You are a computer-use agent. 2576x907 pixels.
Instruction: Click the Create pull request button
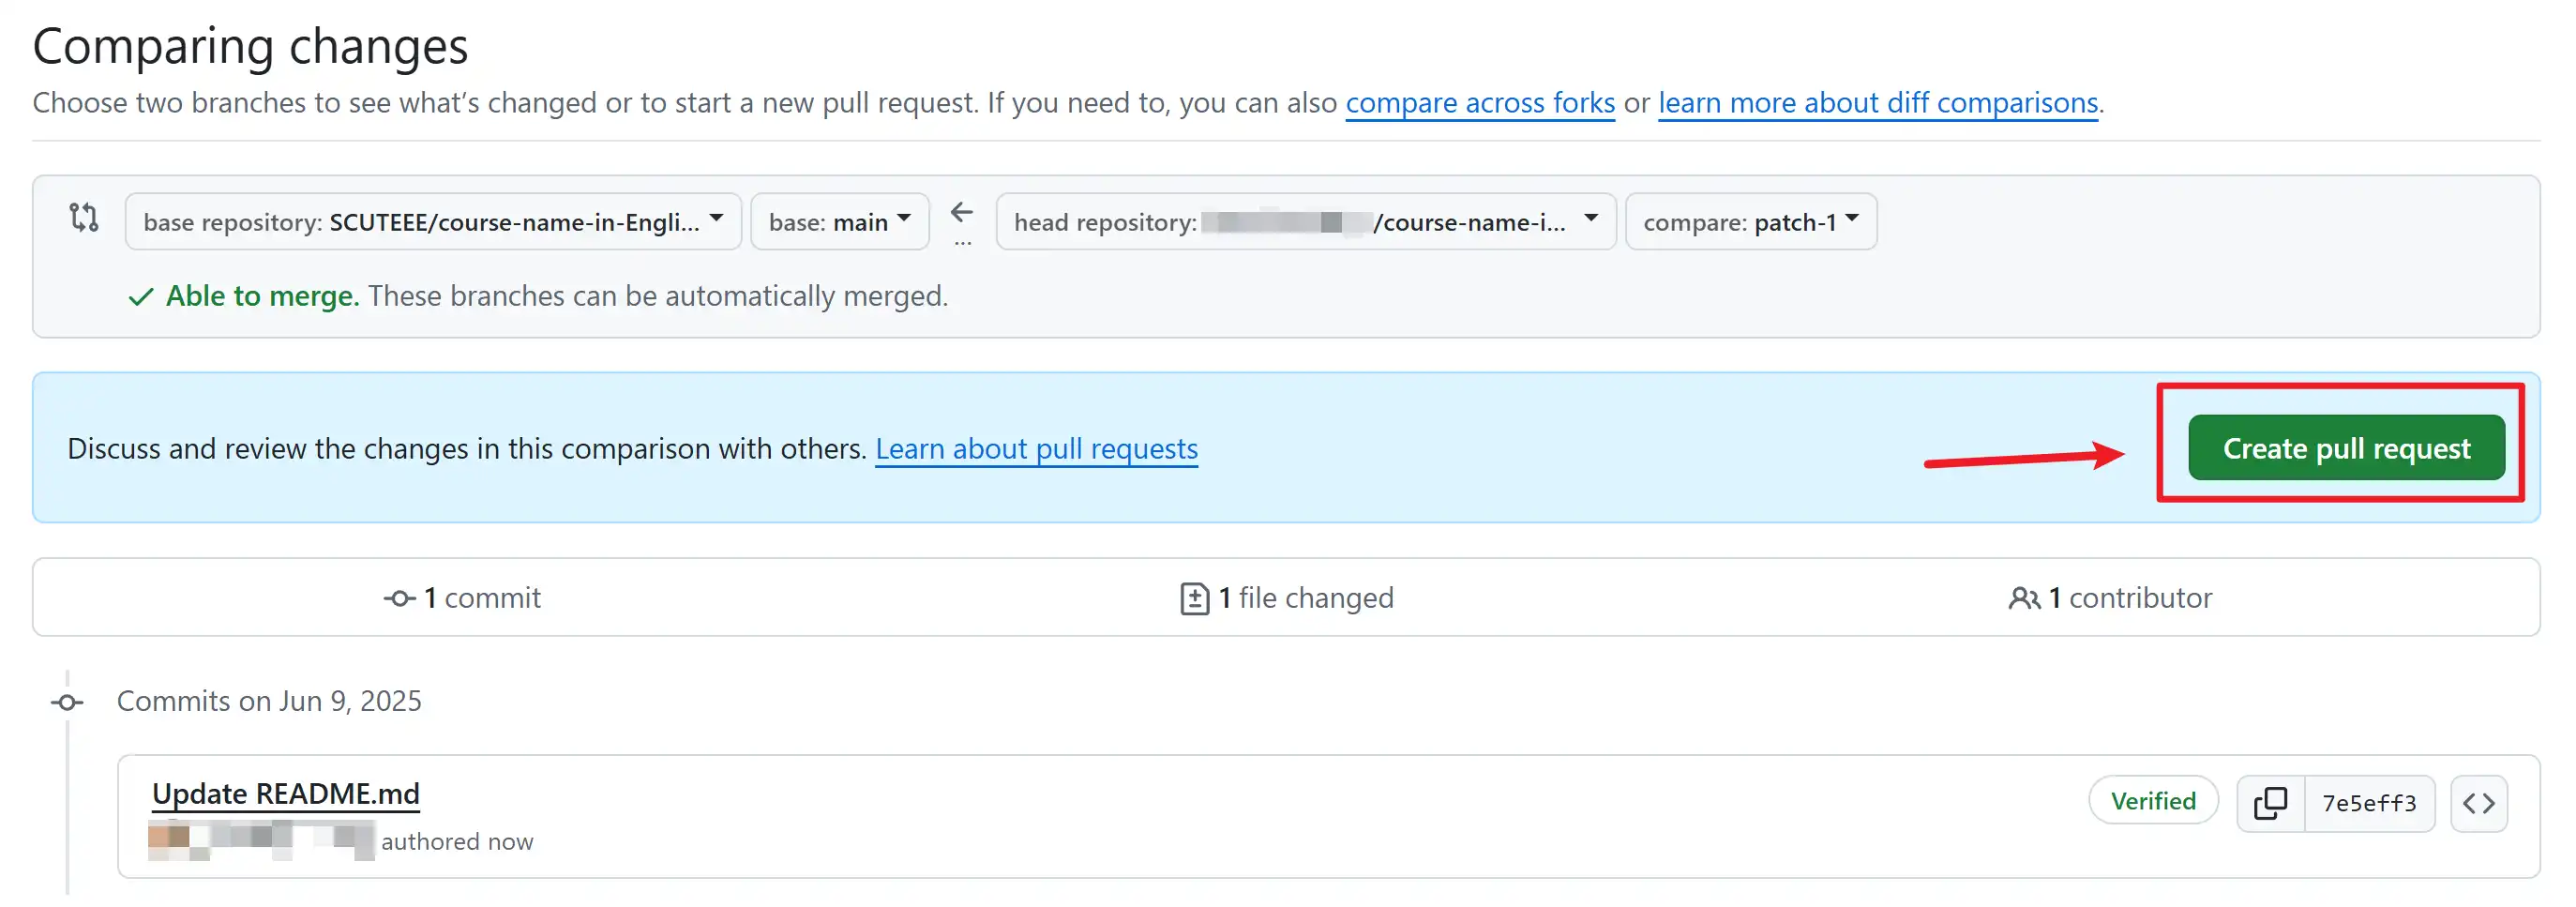(x=2346, y=447)
